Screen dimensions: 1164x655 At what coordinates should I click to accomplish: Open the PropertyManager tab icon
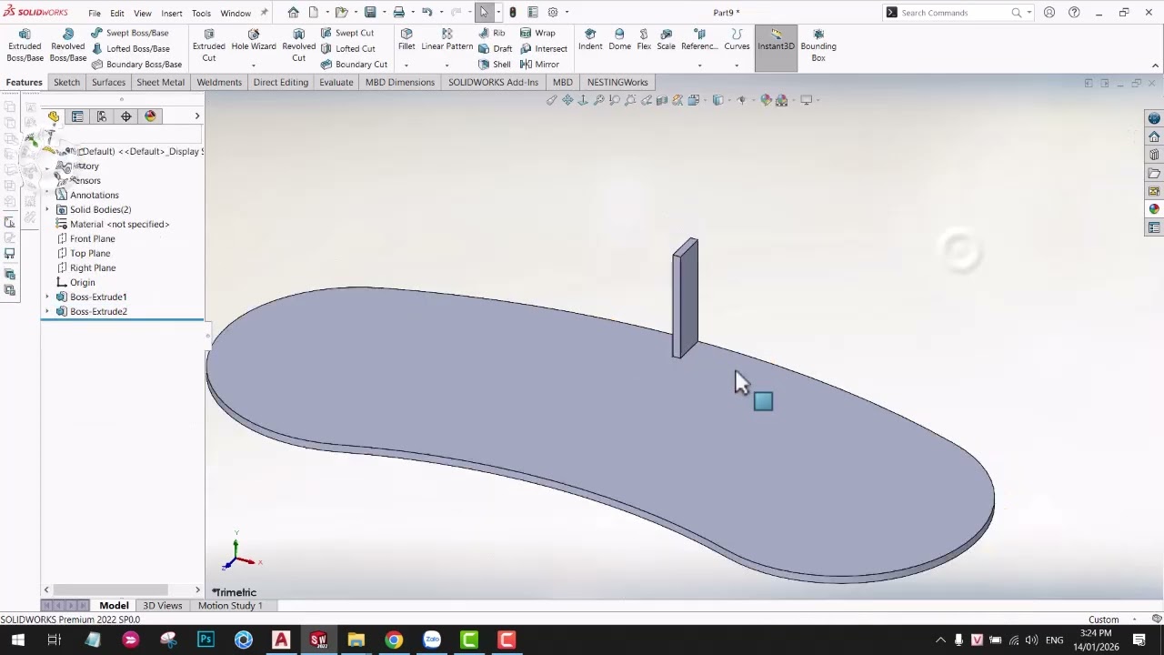pyautogui.click(x=77, y=116)
